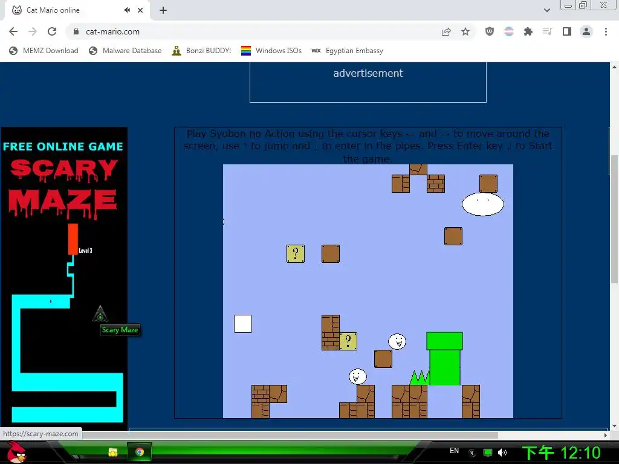Reload the cat-mario.com page
619x464 pixels.
[x=52, y=31]
